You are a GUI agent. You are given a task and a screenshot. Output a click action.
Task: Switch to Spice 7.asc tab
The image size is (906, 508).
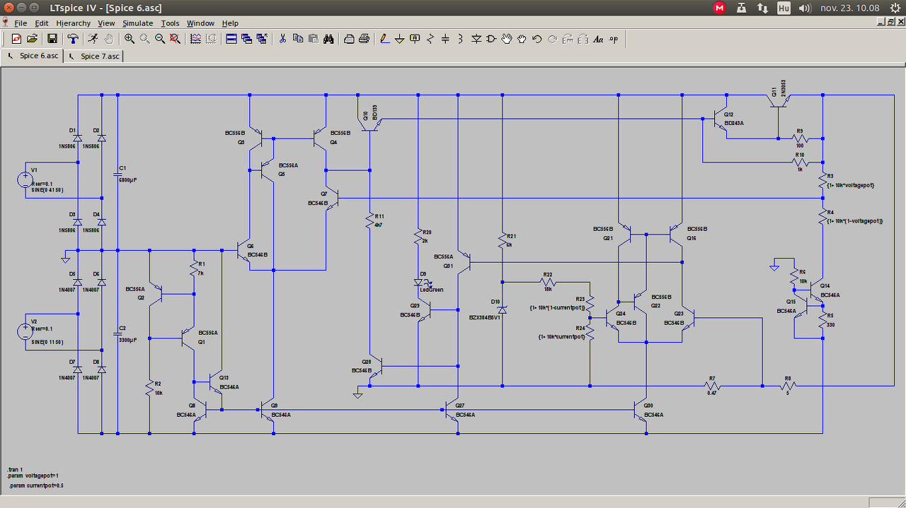point(93,56)
